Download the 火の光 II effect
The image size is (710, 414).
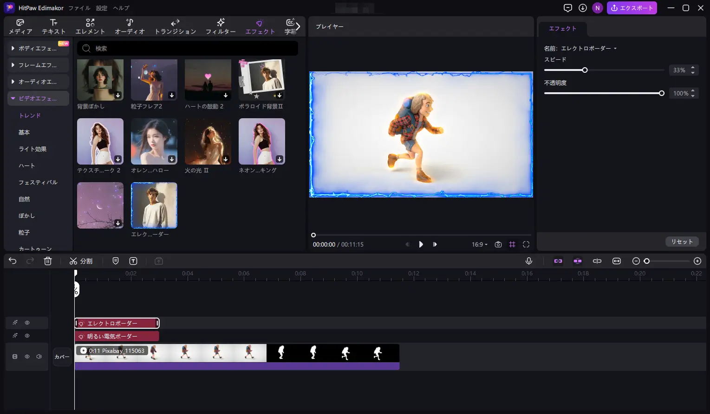click(x=226, y=159)
